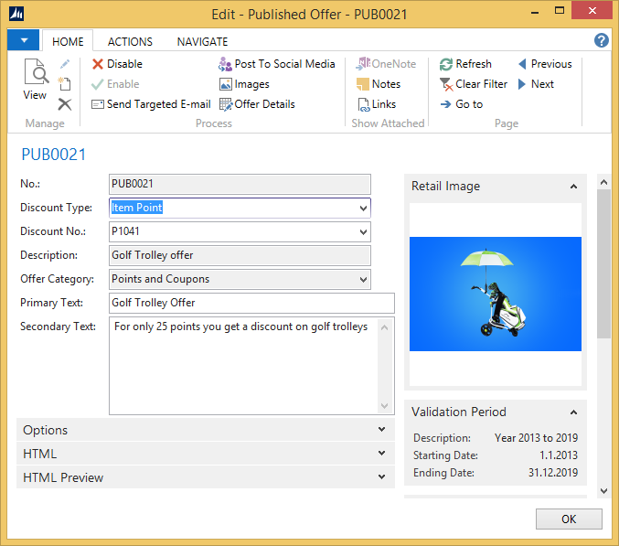Open Offer Details
The height and width of the screenshot is (546, 619).
pos(257,104)
